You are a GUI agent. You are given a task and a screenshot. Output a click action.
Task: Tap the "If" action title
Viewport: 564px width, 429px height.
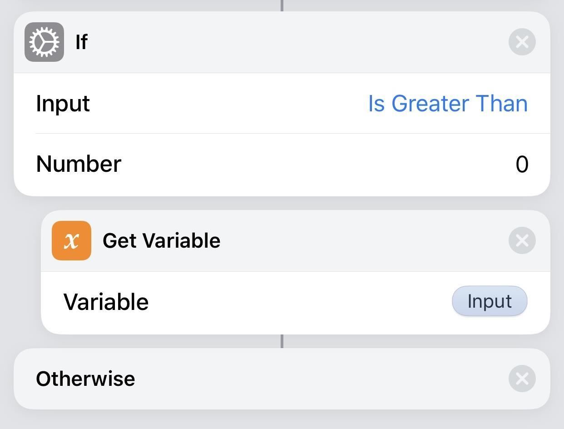82,42
